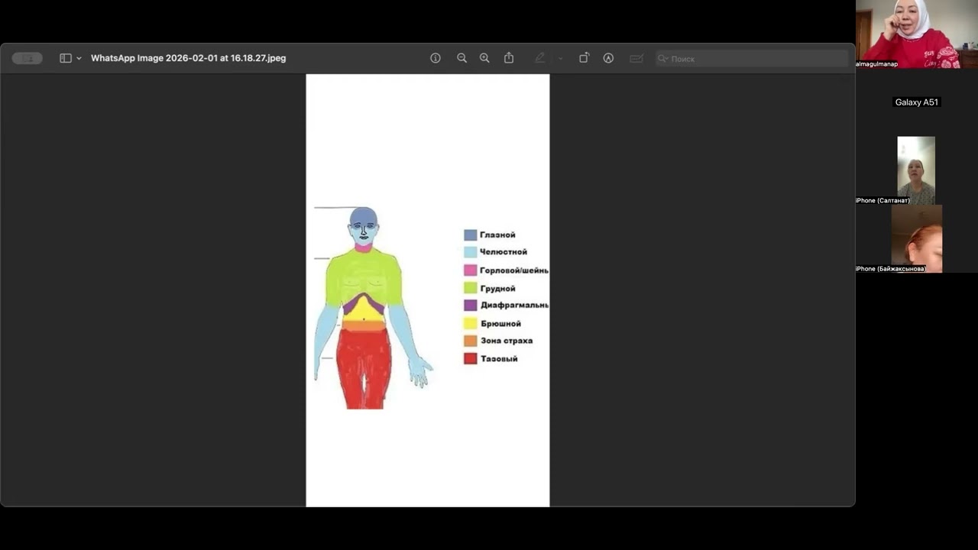The width and height of the screenshot is (978, 550).
Task: Click the purple Диафрагмальный swatch
Action: 471,306
